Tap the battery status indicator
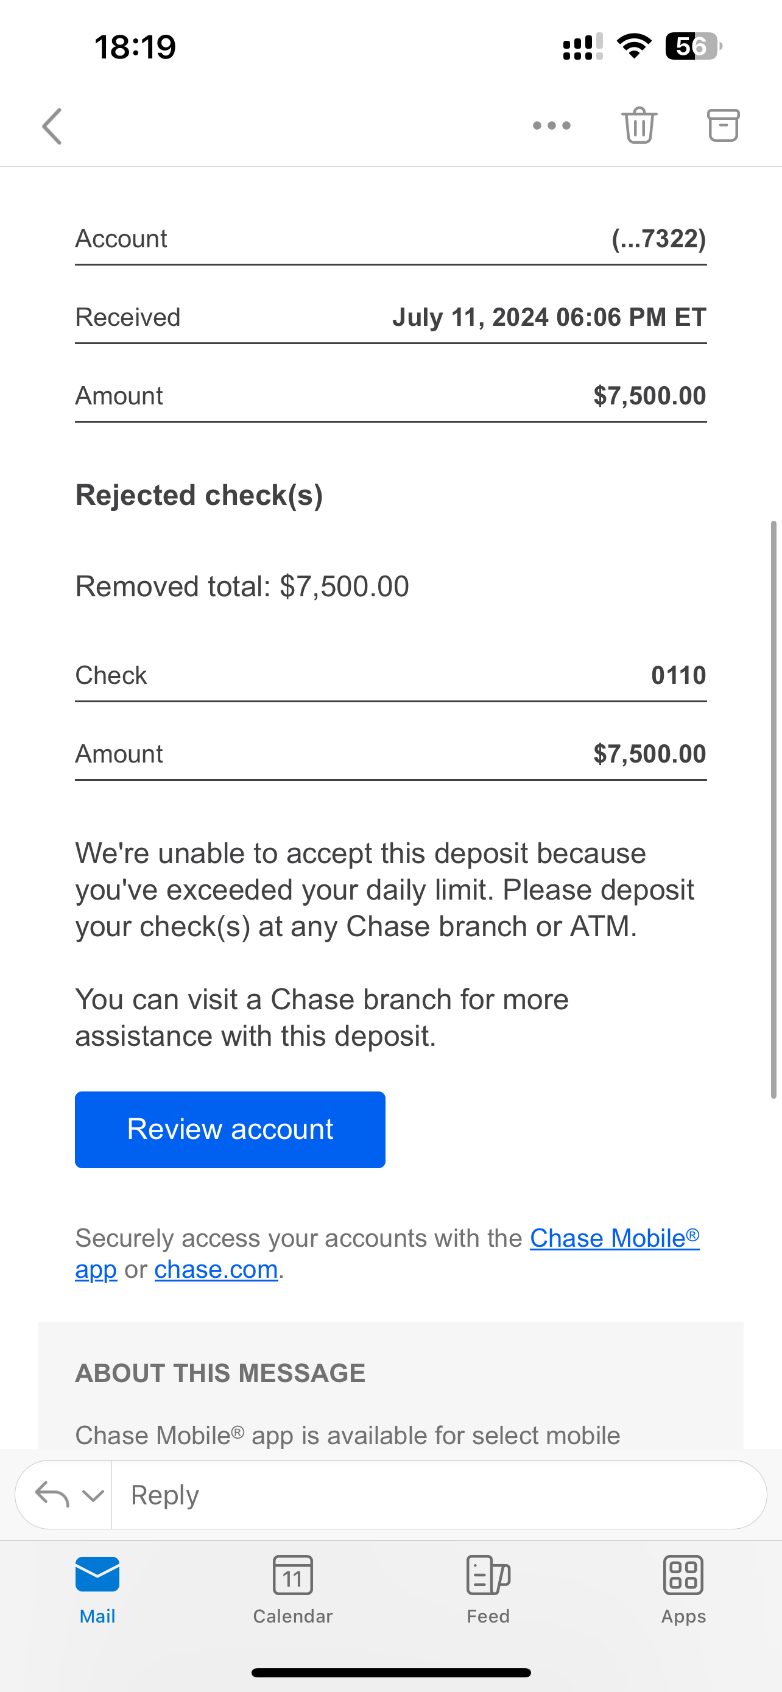This screenshot has height=1692, width=782. (x=693, y=47)
